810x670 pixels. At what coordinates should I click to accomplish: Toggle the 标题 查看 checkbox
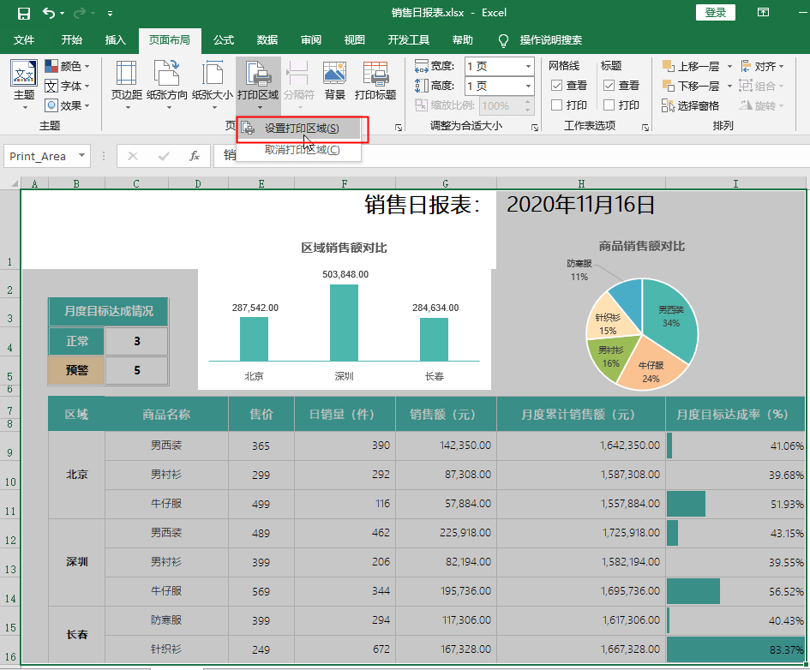(609, 86)
